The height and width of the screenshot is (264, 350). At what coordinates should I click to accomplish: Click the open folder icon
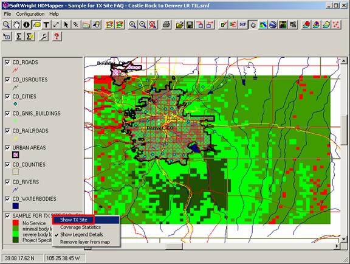pos(180,24)
